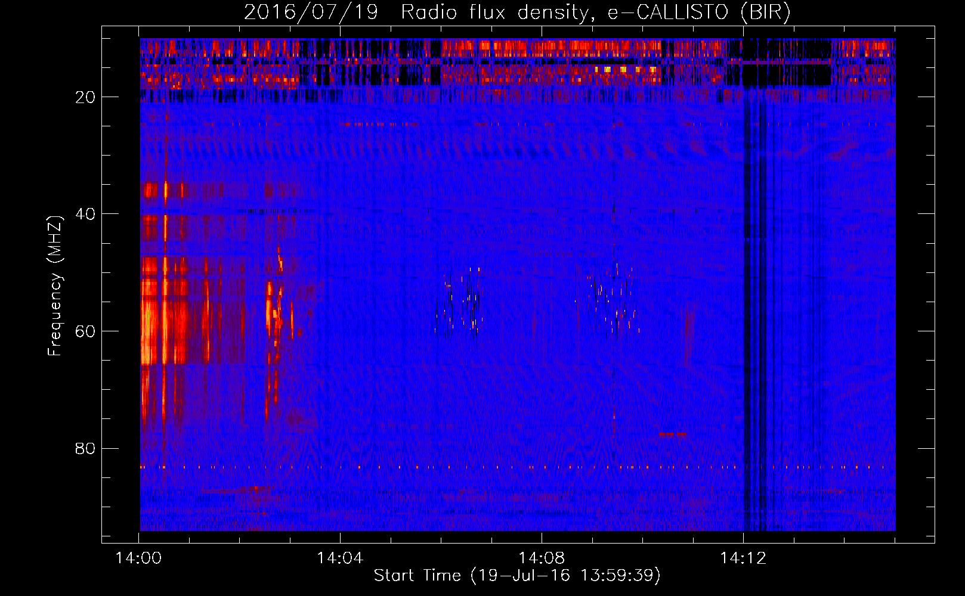This screenshot has width=965, height=596.
Task: Click the "Frequency (MHZ)" axis label
Action: (55, 286)
